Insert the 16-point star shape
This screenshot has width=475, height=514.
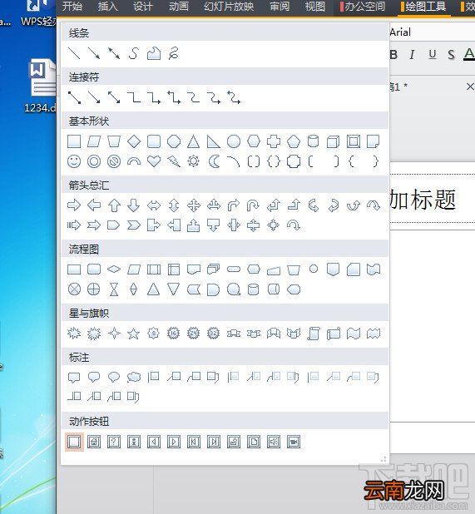174,334
